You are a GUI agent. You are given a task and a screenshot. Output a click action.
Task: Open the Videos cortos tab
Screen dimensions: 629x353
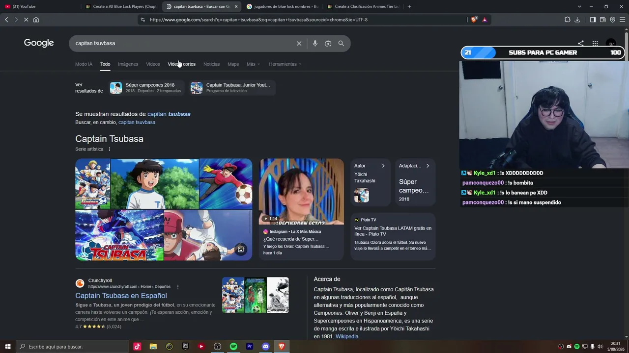click(181, 64)
